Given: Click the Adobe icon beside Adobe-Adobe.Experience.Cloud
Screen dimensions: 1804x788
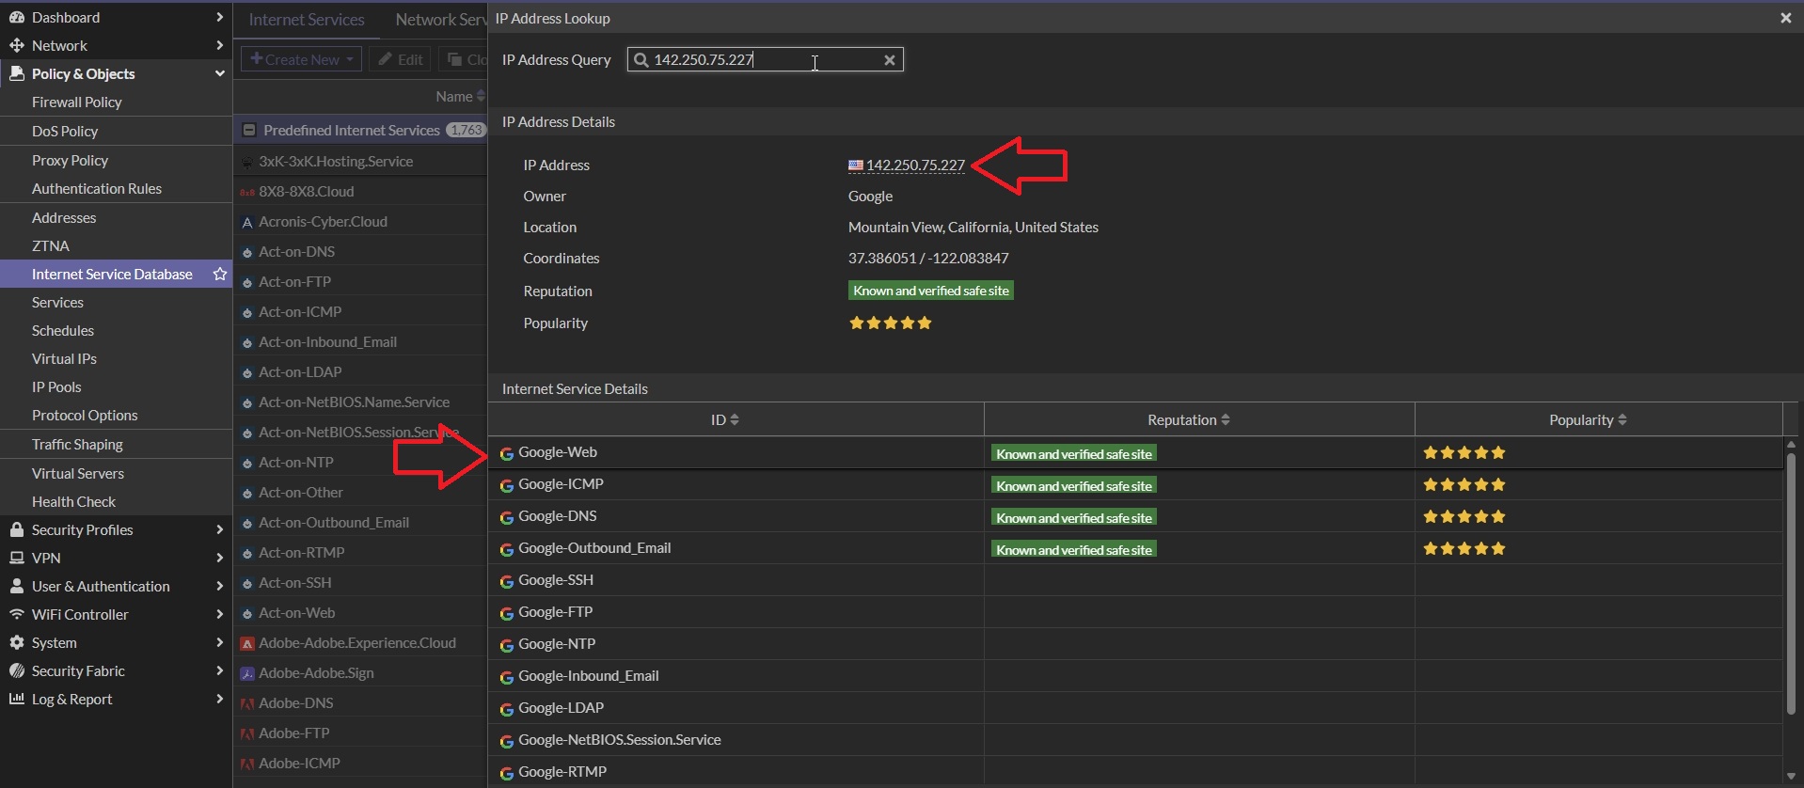Looking at the screenshot, I should (x=247, y=643).
